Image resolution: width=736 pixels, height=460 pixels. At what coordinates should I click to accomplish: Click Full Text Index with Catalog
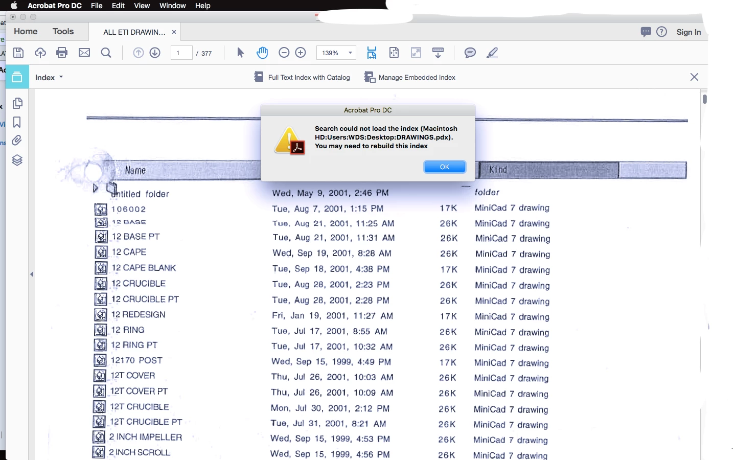pos(302,77)
